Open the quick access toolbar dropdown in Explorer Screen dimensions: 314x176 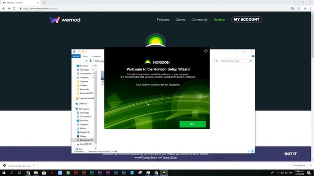click(x=86, y=52)
